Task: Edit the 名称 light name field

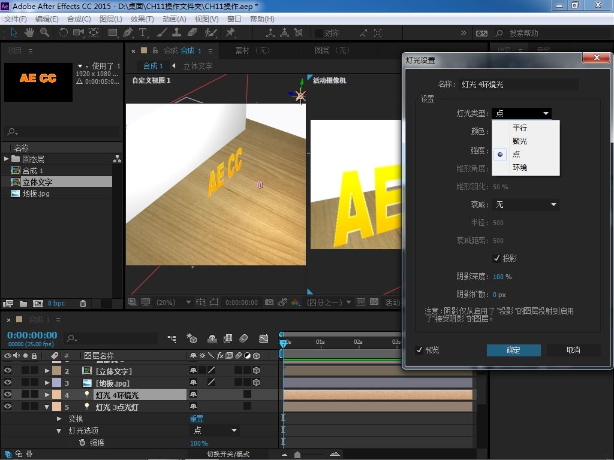Action: pyautogui.click(x=519, y=84)
